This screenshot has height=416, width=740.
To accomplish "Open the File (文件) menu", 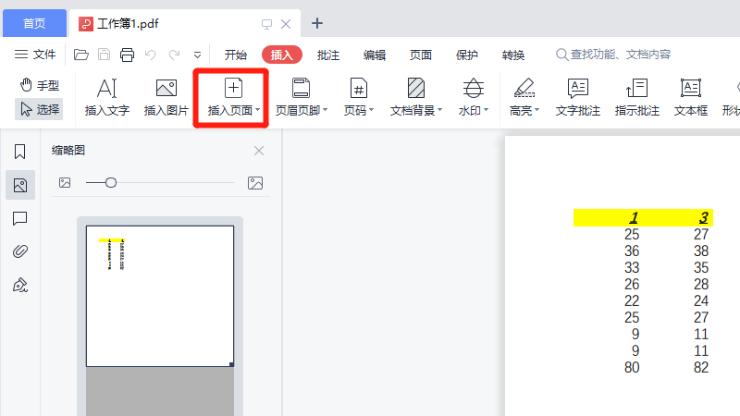I will pyautogui.click(x=35, y=55).
